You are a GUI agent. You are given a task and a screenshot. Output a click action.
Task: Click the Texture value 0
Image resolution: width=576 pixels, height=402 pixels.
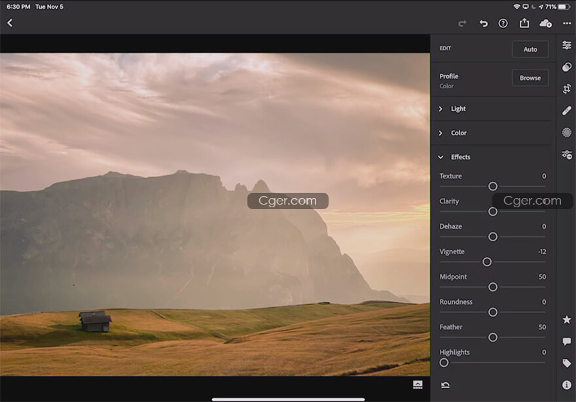(x=544, y=176)
